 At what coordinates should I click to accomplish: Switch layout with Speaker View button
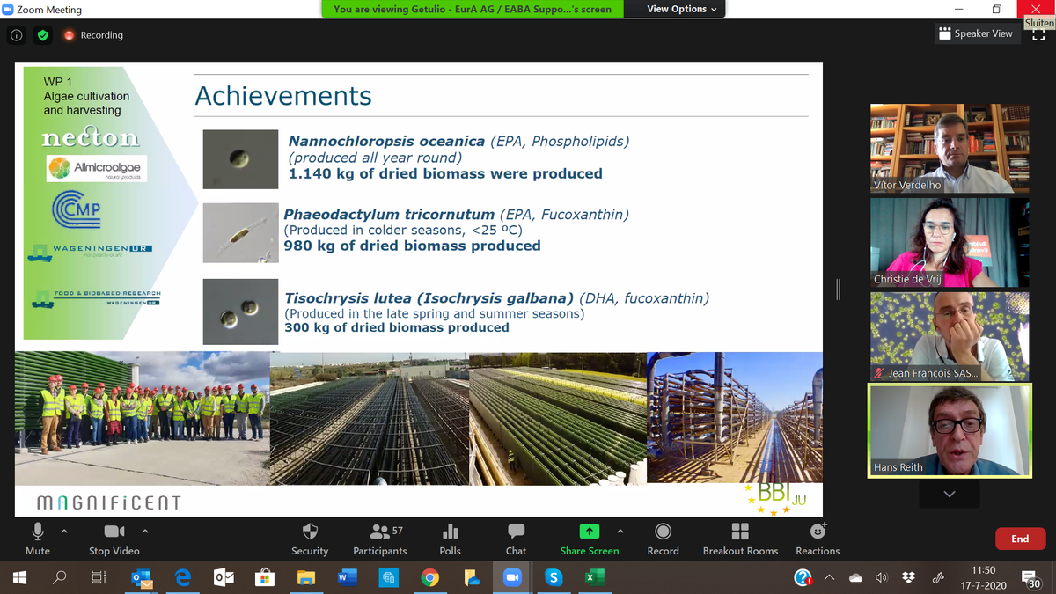(975, 33)
